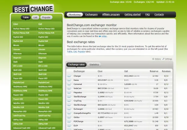Click the Table link in the paragraph

69,52
